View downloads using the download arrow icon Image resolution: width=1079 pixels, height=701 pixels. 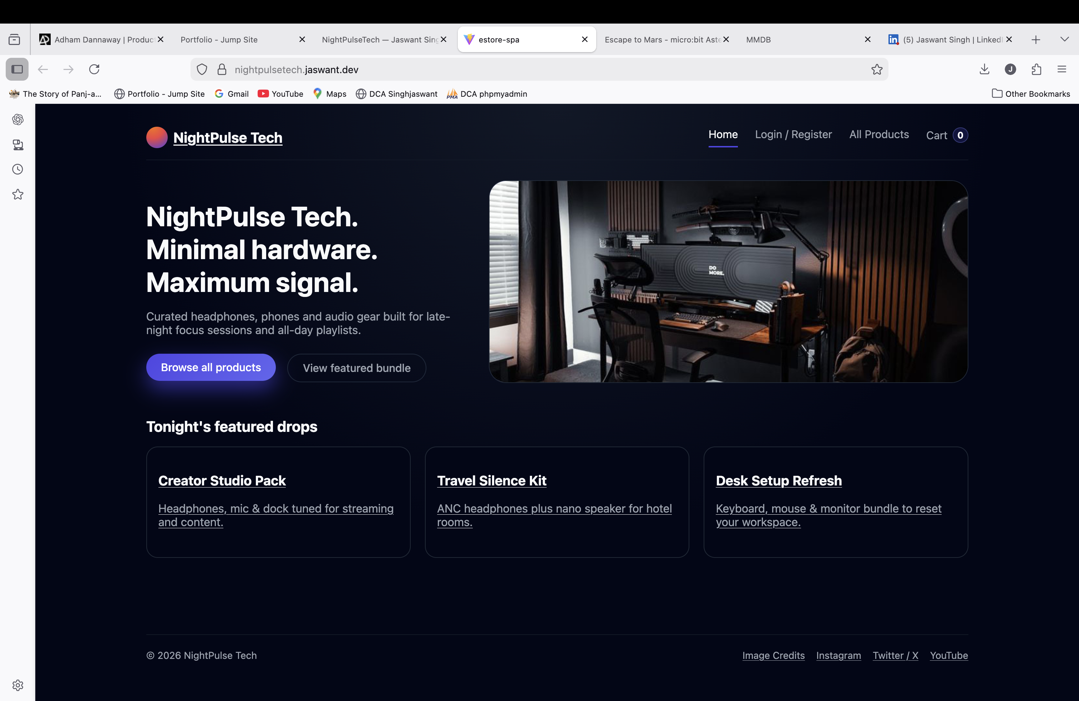tap(984, 69)
